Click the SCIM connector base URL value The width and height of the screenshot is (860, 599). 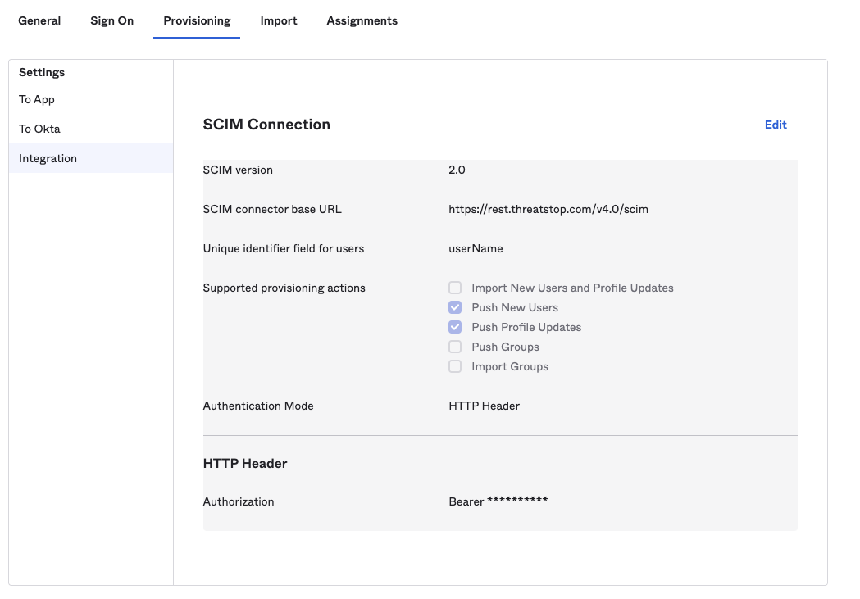tap(548, 209)
